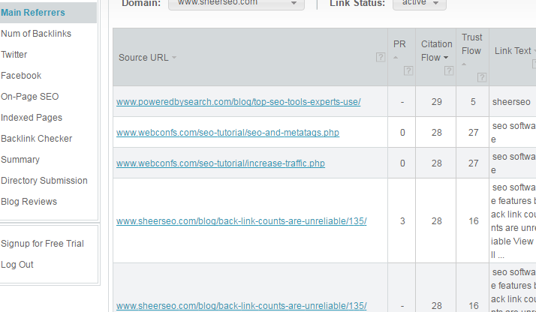The height and width of the screenshot is (312, 536).
Task: Go to Indexed Pages section
Action: pos(32,118)
